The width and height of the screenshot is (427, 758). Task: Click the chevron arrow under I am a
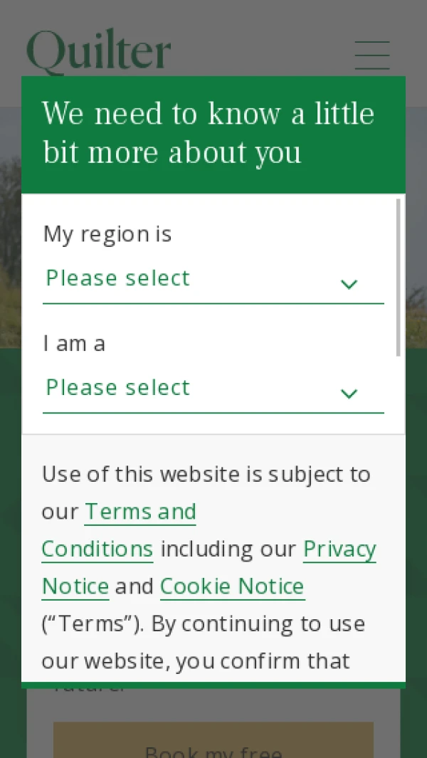[349, 394]
